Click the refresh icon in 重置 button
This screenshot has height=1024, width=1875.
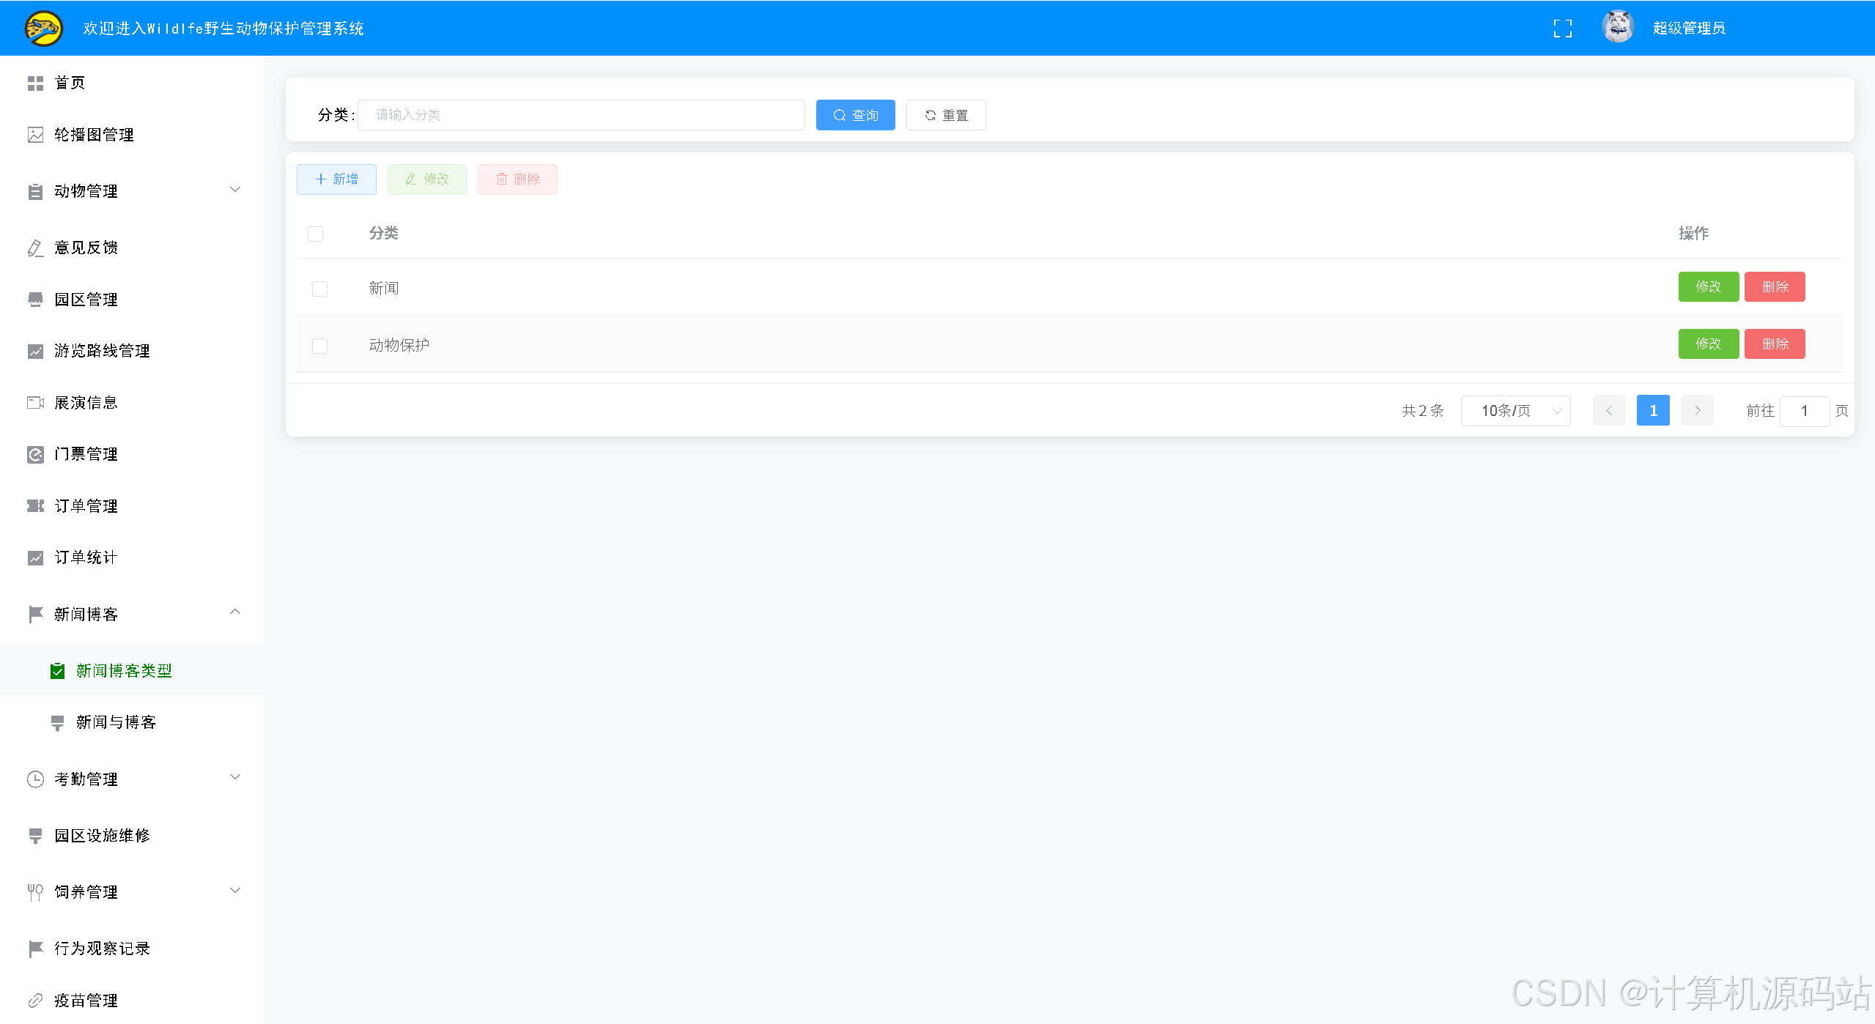pos(931,116)
